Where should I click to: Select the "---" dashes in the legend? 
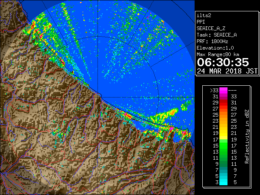point(232,91)
